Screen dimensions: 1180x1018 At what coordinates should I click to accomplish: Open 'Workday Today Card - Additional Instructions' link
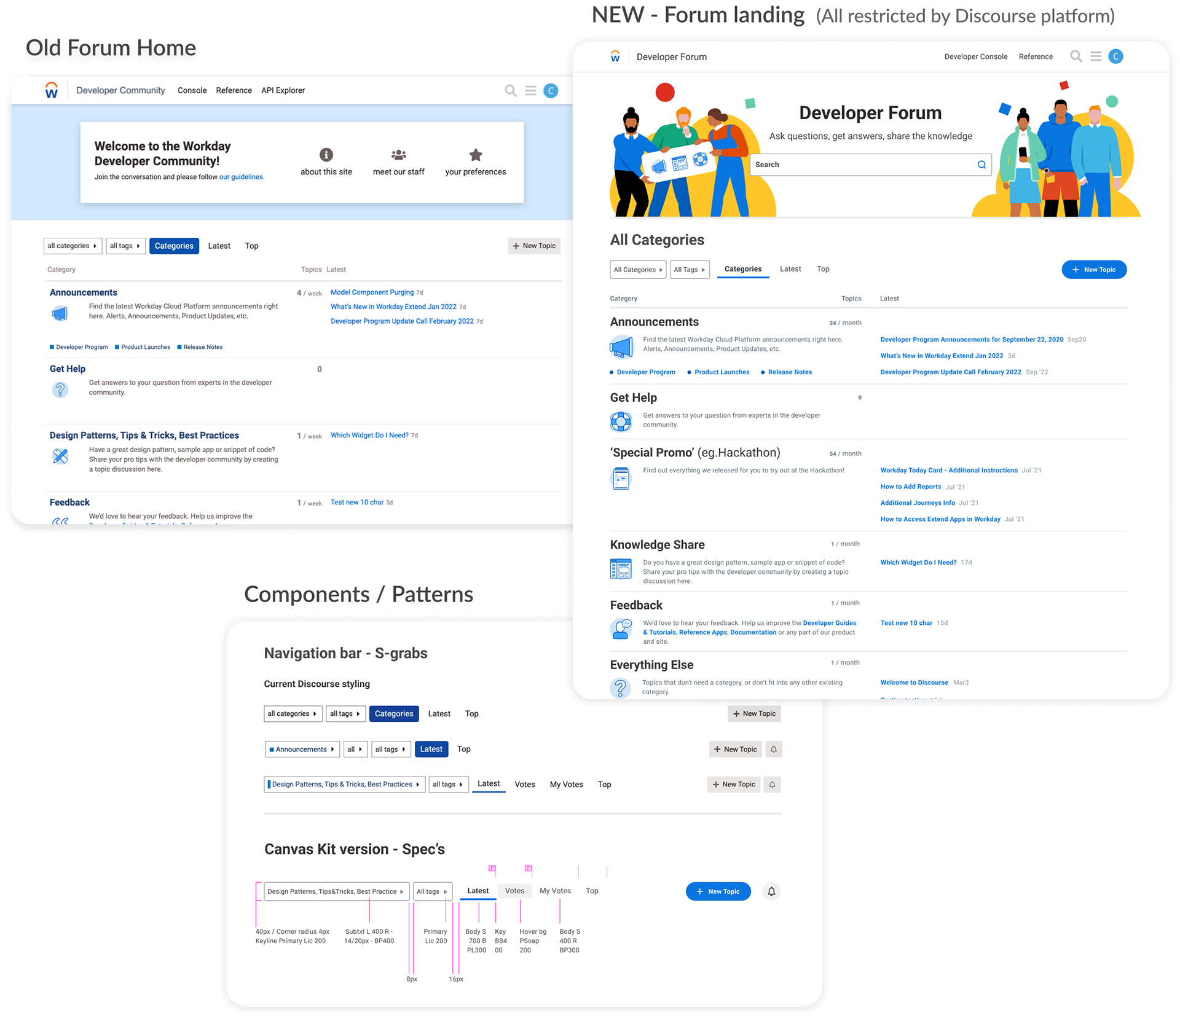tap(949, 471)
